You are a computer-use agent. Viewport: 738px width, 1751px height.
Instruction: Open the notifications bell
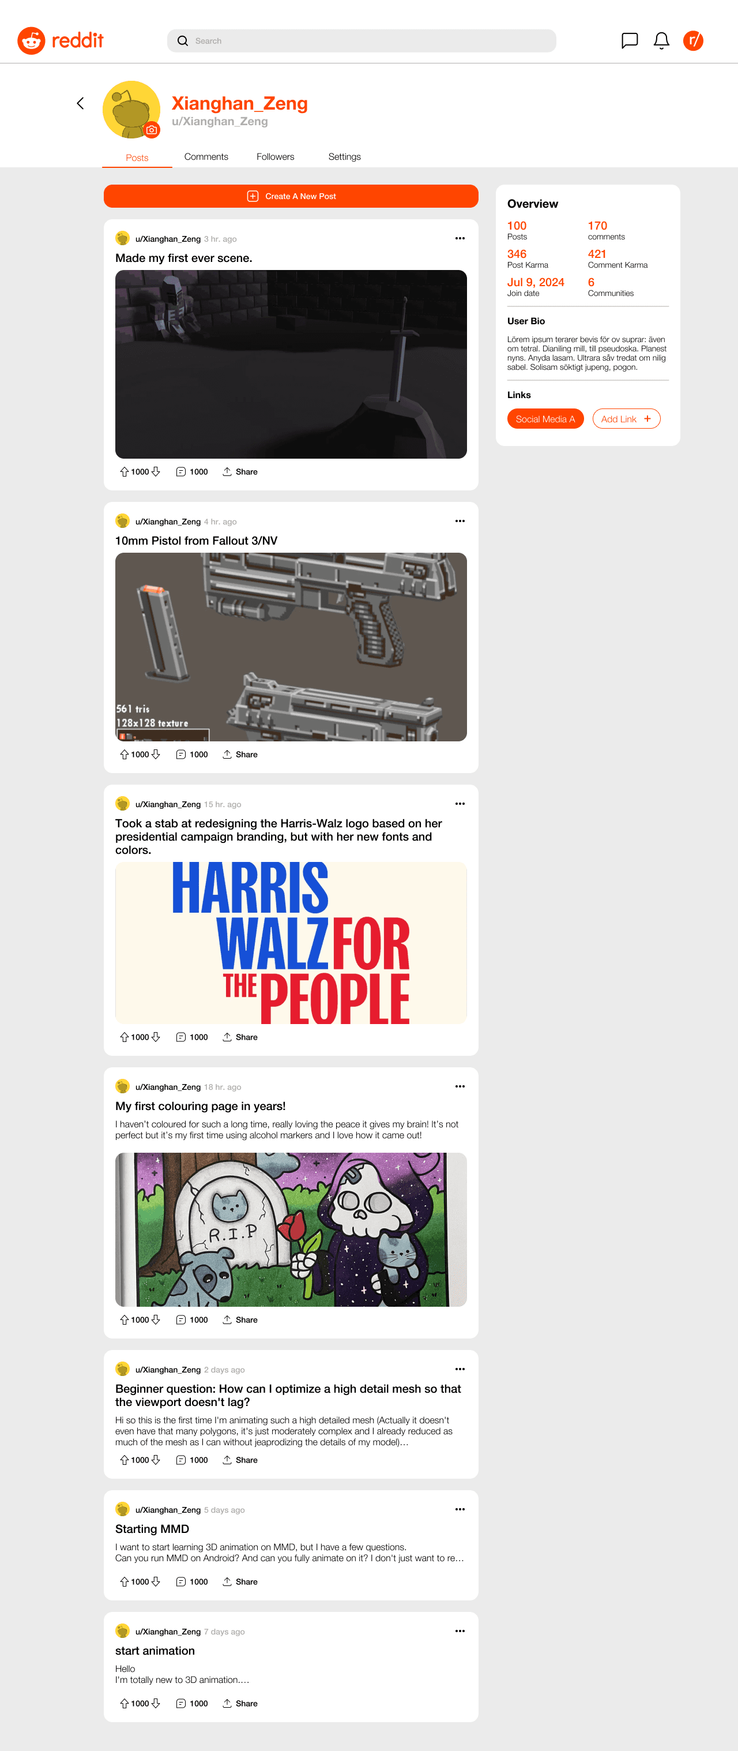(x=661, y=41)
